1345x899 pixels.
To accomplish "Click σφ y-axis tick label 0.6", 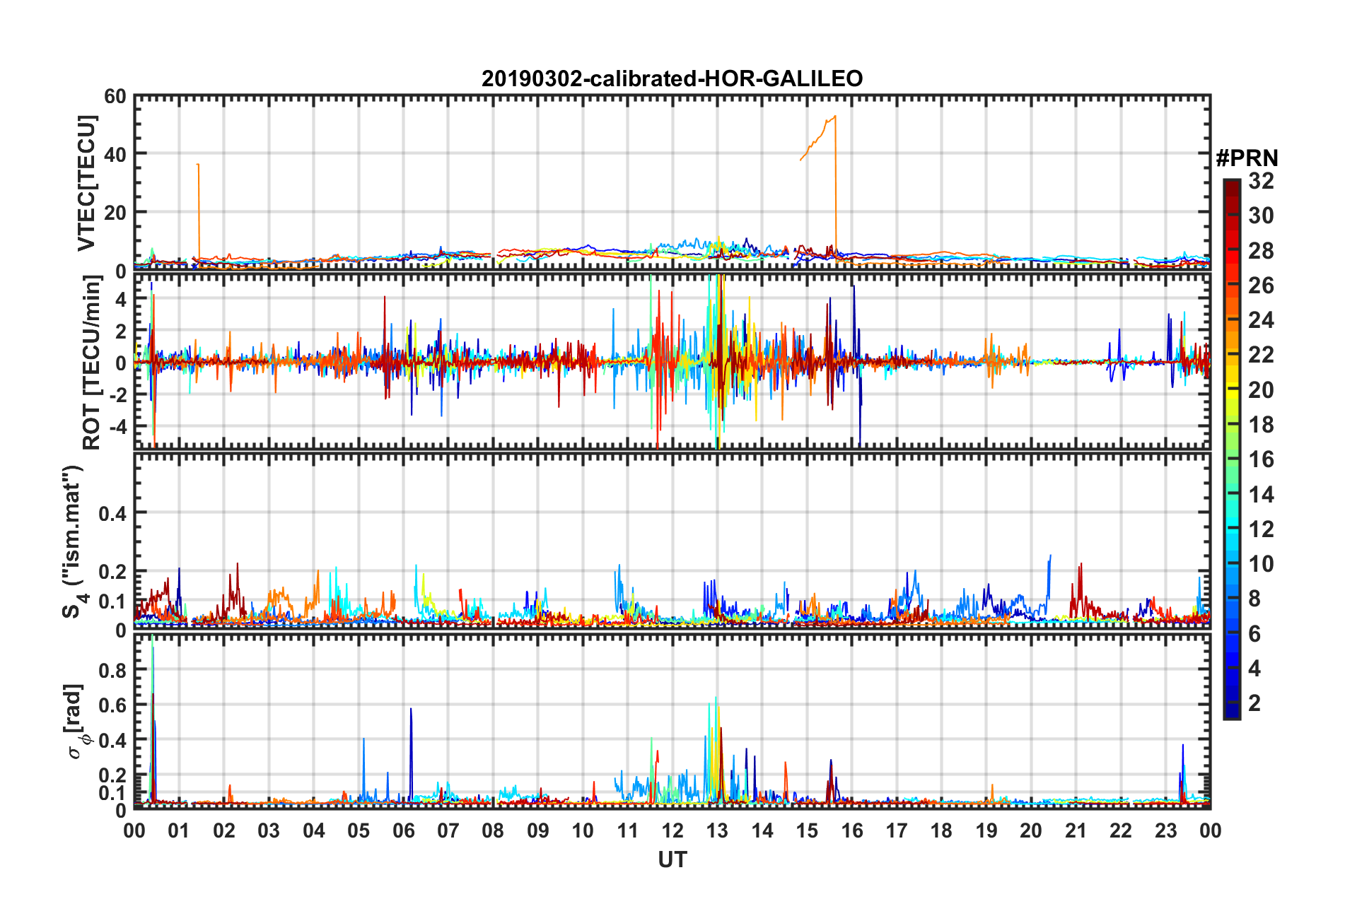I will coord(112,705).
